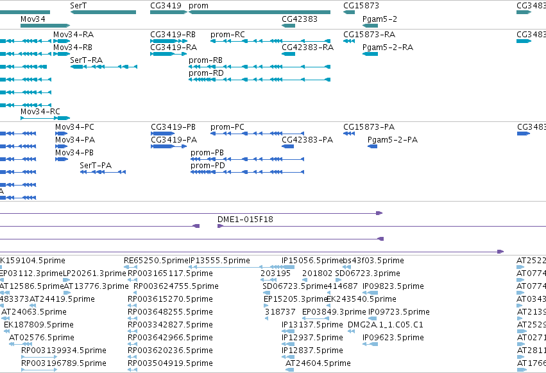The height and width of the screenshot is (373, 546).
Task: Click the Mov34-RA transcript
Action: tap(62, 41)
